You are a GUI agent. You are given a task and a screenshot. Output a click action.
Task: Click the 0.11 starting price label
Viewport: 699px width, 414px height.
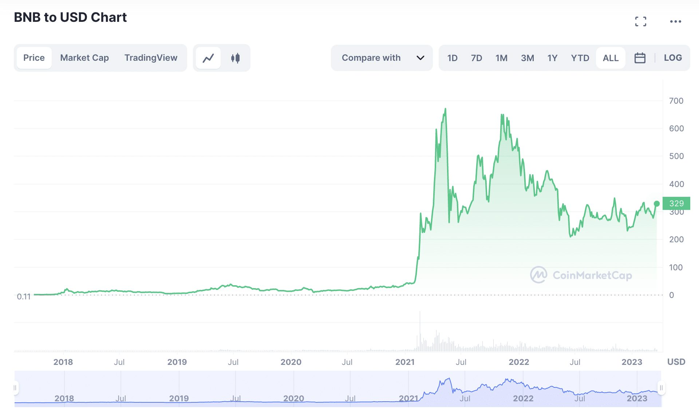[24, 296]
